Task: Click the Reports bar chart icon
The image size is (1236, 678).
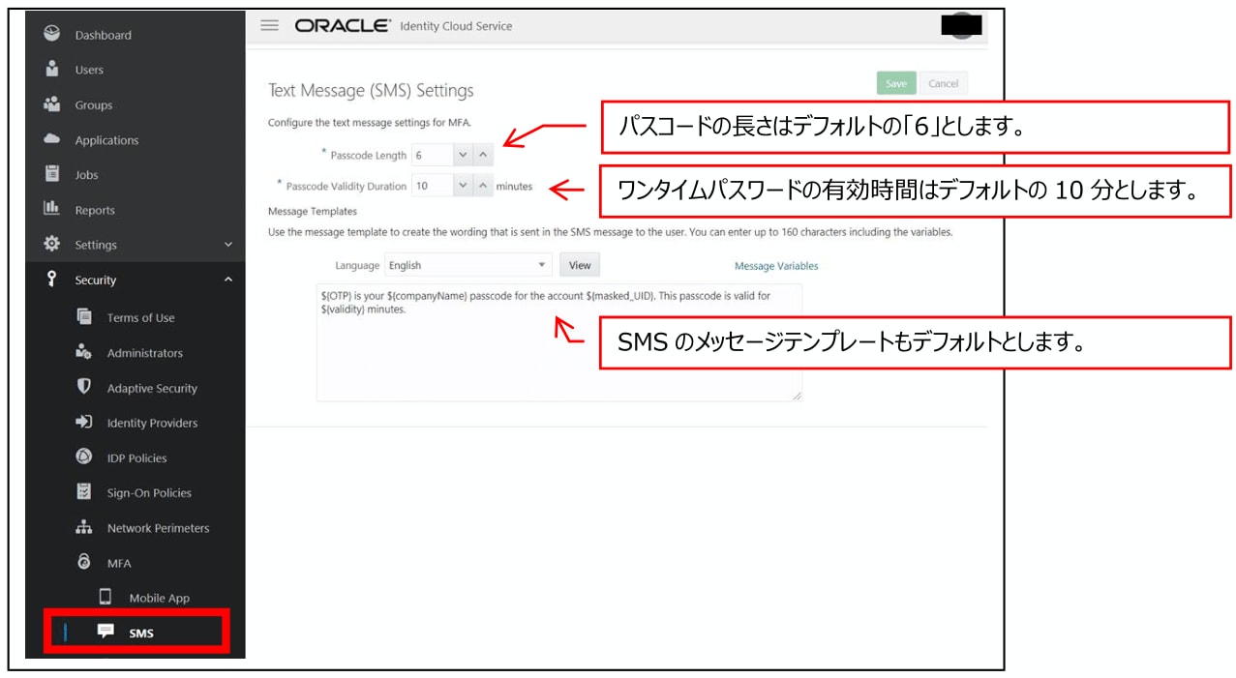Action: [52, 209]
